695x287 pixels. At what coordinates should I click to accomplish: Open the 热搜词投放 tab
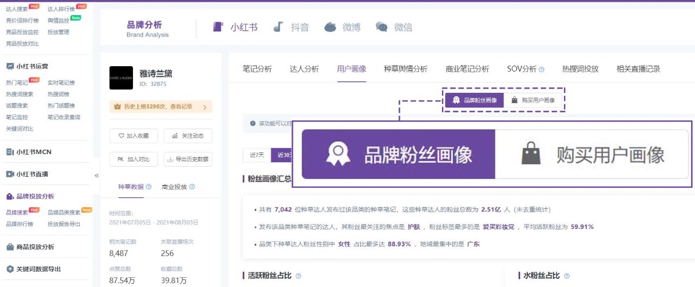tap(580, 69)
